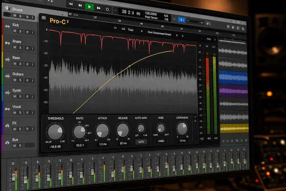Solo the Kick track

coord(20,32)
